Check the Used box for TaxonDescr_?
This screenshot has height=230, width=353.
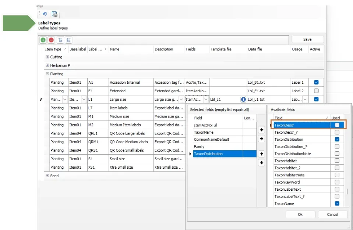337,132
